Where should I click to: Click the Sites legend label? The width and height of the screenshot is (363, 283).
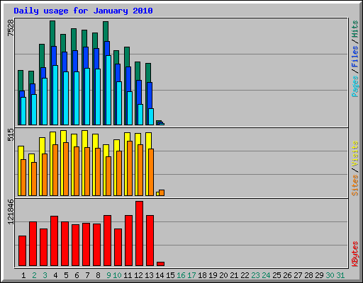click(354, 185)
